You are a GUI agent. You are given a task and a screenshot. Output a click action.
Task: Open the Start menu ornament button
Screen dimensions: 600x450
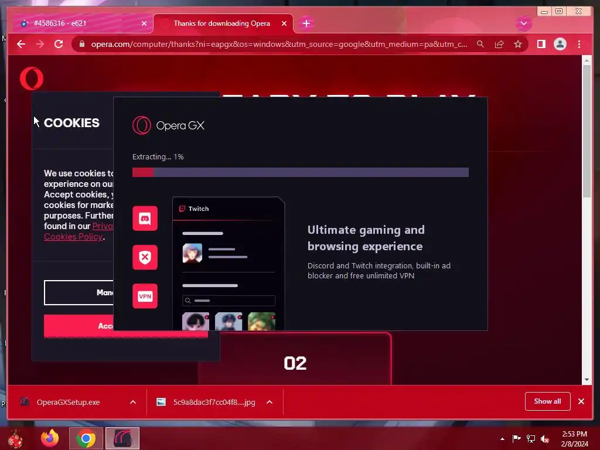15,438
